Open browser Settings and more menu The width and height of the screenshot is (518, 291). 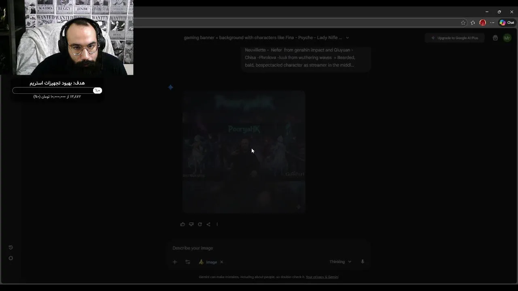pos(493,23)
